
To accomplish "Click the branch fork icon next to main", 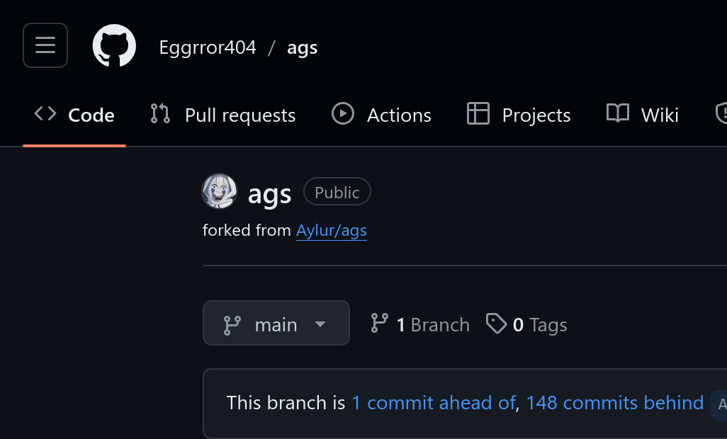I will pyautogui.click(x=232, y=324).
